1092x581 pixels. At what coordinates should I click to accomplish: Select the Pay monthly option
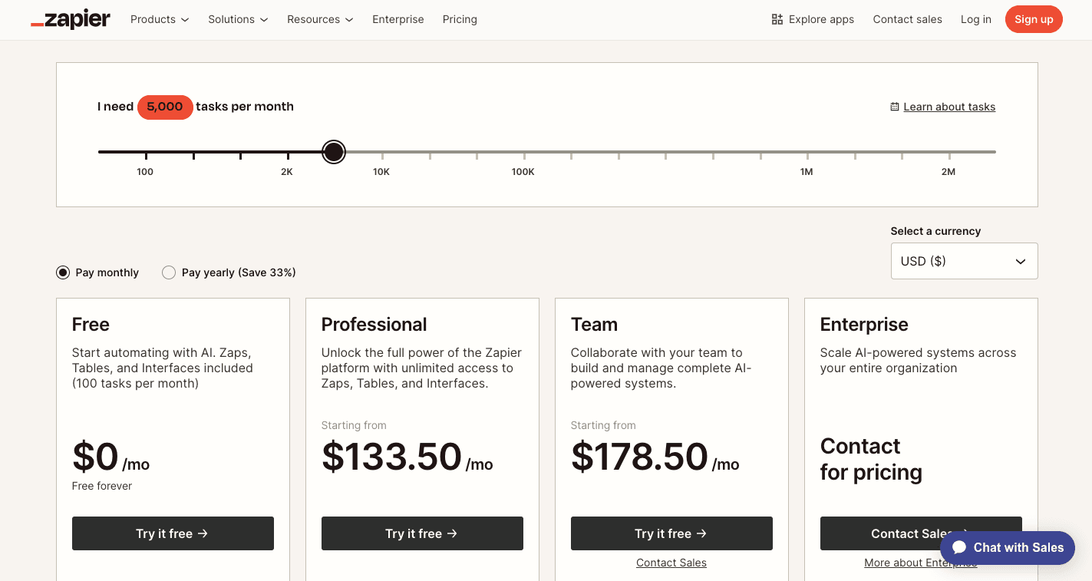point(62,272)
